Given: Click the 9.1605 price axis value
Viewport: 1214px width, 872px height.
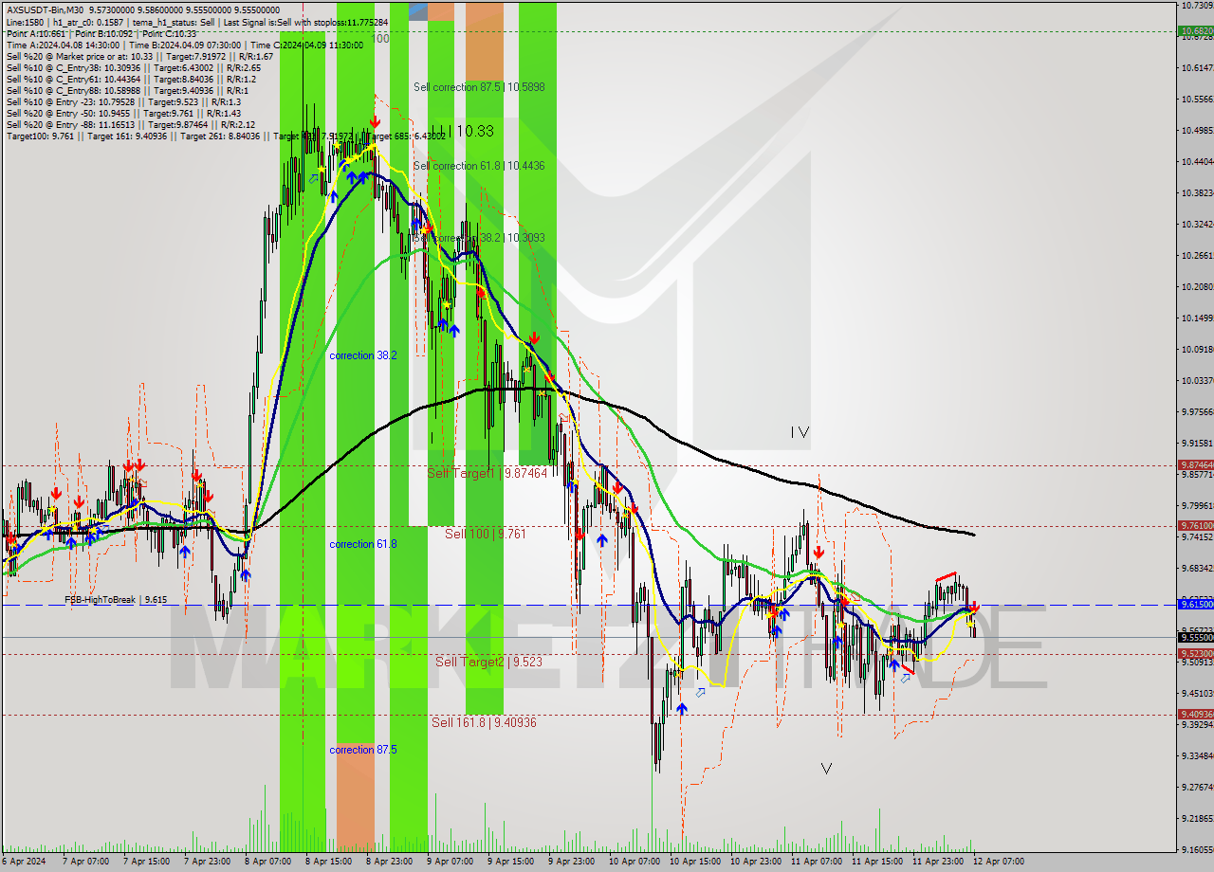Looking at the screenshot, I should [1196, 850].
